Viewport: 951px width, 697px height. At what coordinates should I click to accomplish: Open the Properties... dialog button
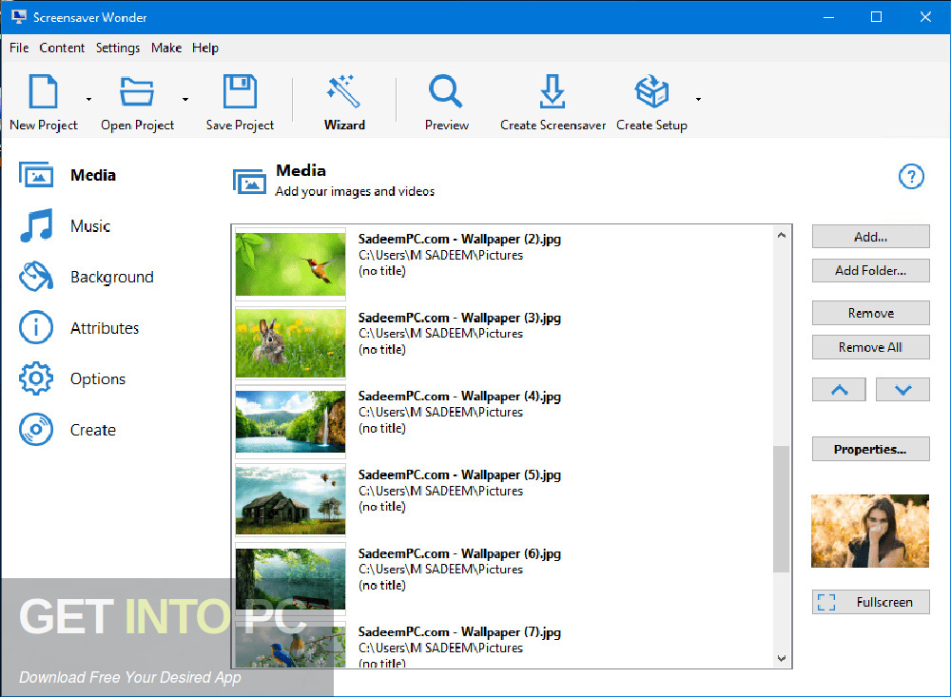tap(870, 449)
